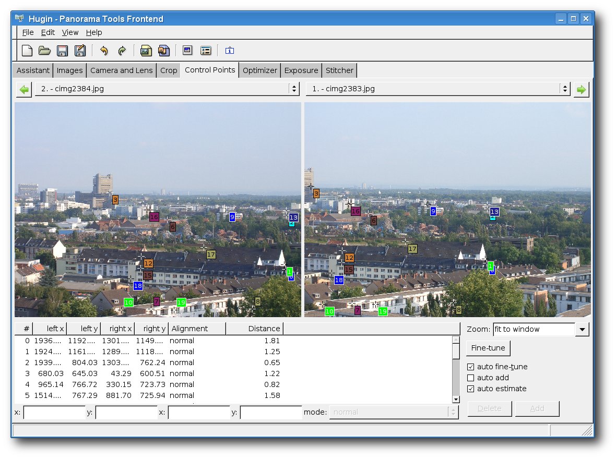The width and height of the screenshot is (616, 459).
Task: Click the add images toolbar icon
Action: click(x=146, y=51)
